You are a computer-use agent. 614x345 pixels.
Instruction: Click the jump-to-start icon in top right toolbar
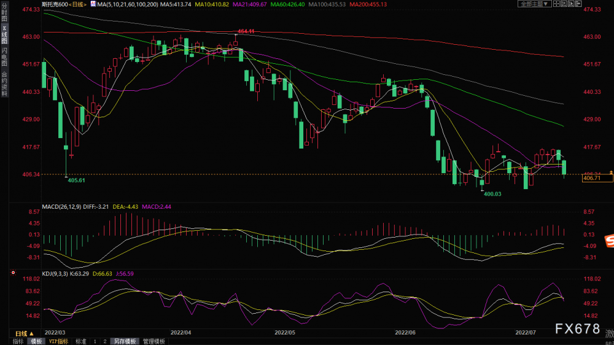pos(564,4)
